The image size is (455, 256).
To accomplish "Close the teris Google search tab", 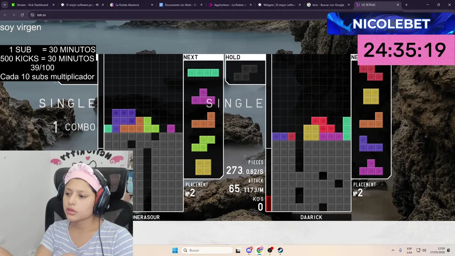I will pos(349,5).
